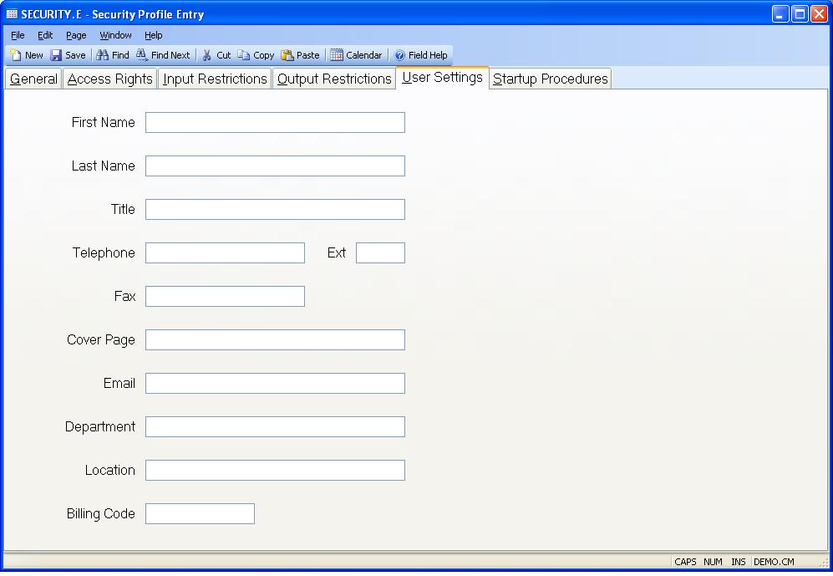Open the Window menu
The image size is (833, 576).
point(115,35)
